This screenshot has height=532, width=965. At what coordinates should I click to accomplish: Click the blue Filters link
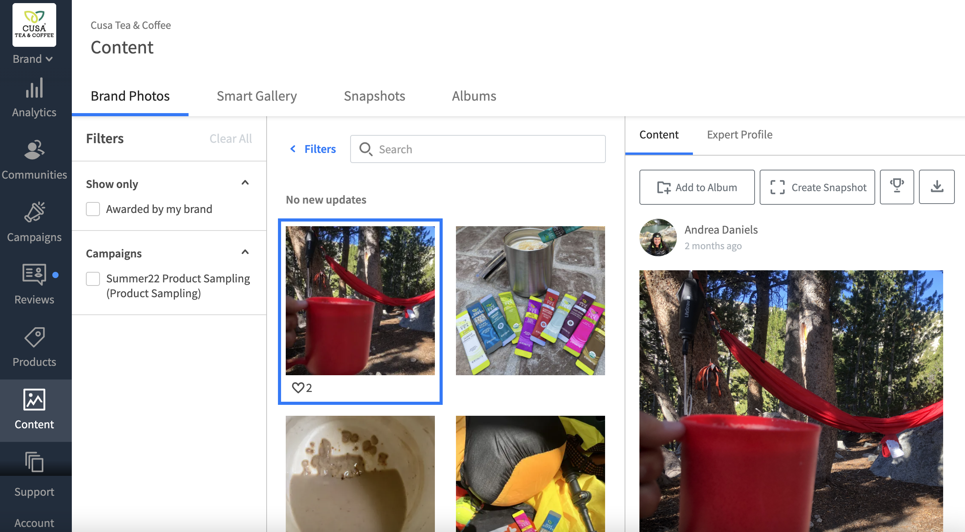[320, 149]
